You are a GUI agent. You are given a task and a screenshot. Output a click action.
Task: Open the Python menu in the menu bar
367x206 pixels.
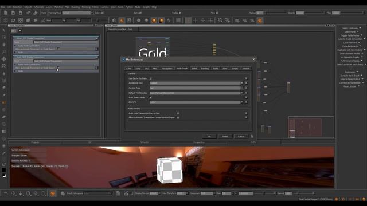pos(129,7)
